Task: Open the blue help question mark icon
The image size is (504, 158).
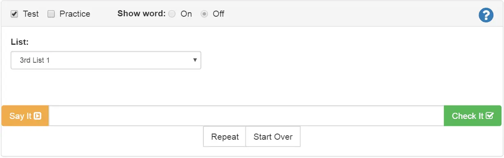Action: click(x=486, y=15)
